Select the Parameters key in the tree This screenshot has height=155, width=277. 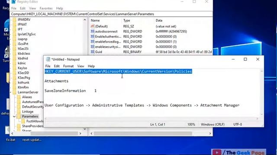(30, 116)
